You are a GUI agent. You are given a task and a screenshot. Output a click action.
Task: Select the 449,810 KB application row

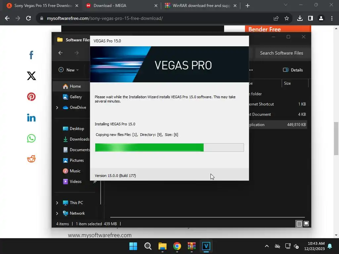[x=278, y=125]
